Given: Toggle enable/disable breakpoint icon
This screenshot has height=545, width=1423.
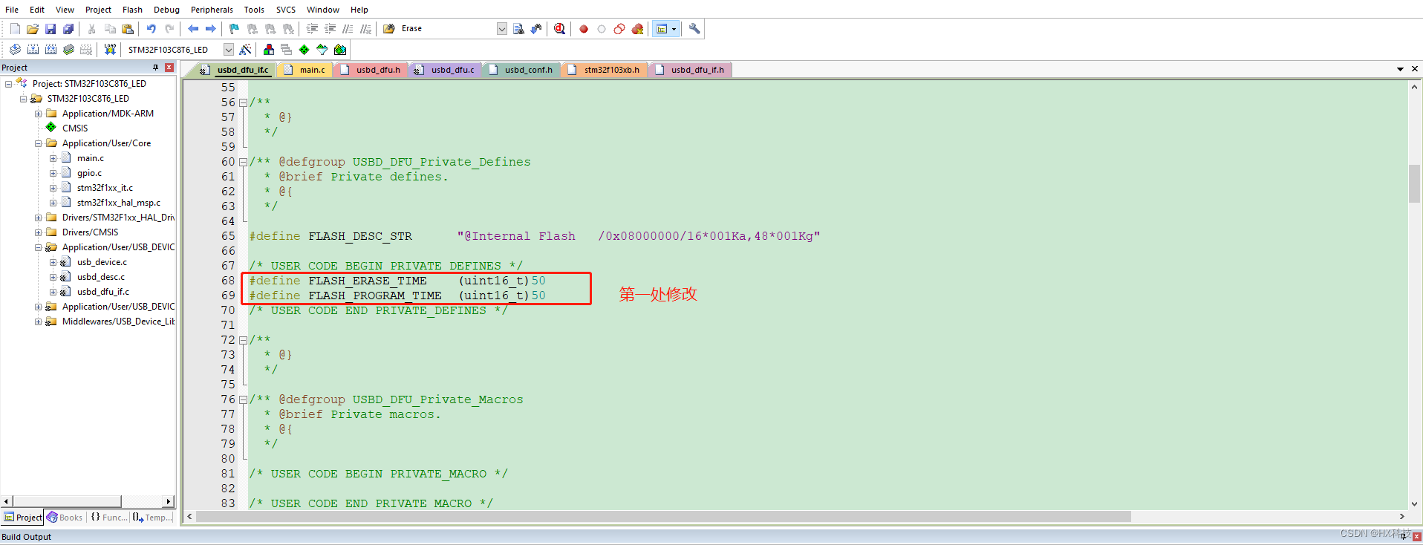Looking at the screenshot, I should [x=602, y=29].
